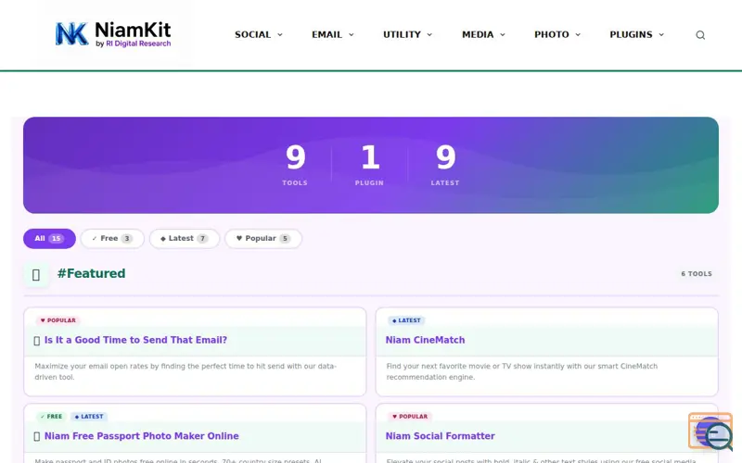
Task: Click the FREE badge on Passport Photo card
Action: click(52, 417)
